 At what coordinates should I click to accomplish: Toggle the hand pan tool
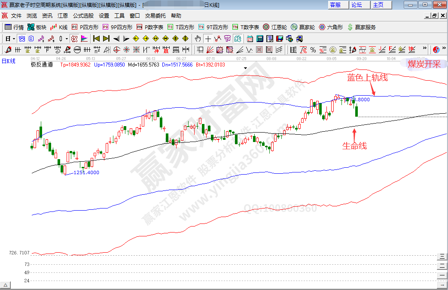pos(198,38)
